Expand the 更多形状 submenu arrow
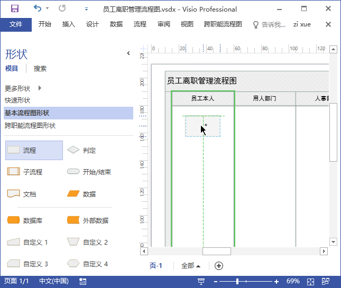Screen dimensions: 341x288 [40, 88]
